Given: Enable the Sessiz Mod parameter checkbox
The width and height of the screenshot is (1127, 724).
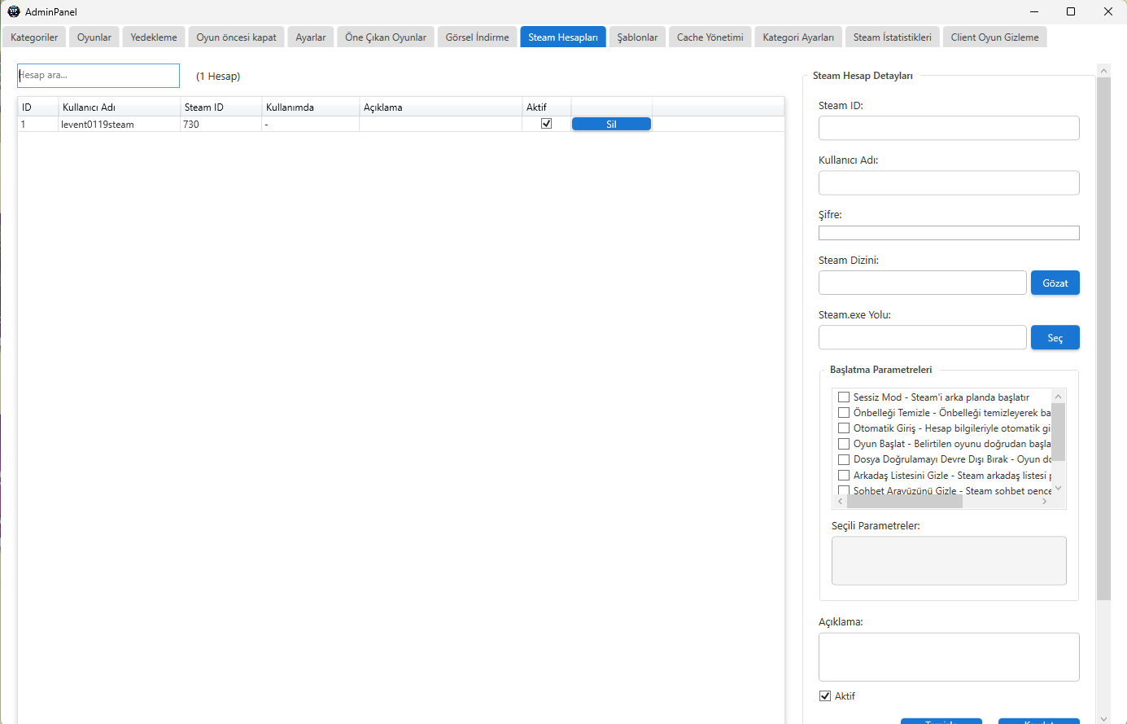Looking at the screenshot, I should (x=844, y=397).
